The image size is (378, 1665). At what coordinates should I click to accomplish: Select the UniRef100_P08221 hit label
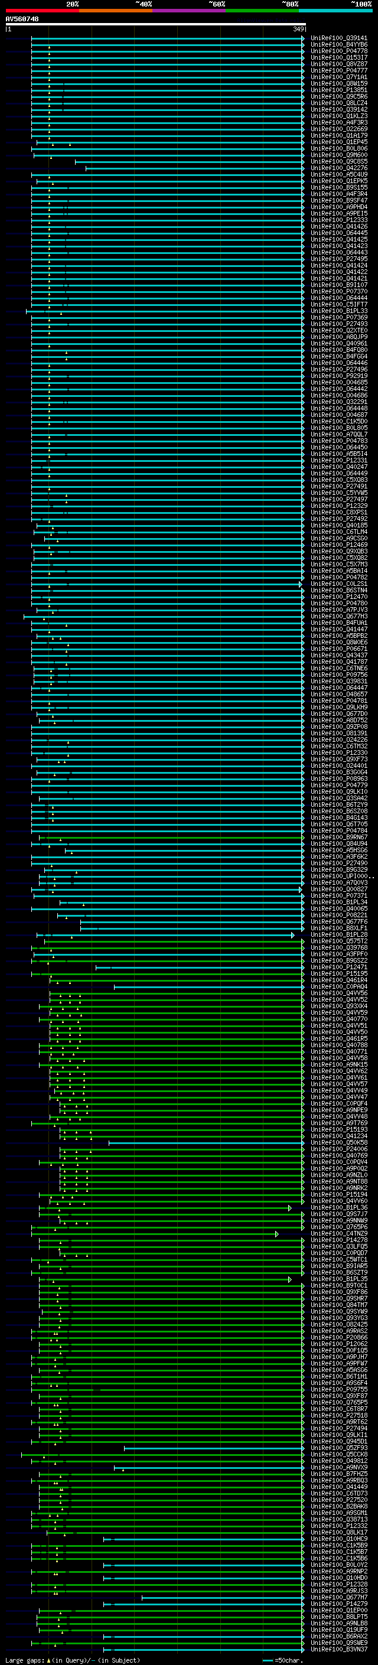click(x=339, y=915)
